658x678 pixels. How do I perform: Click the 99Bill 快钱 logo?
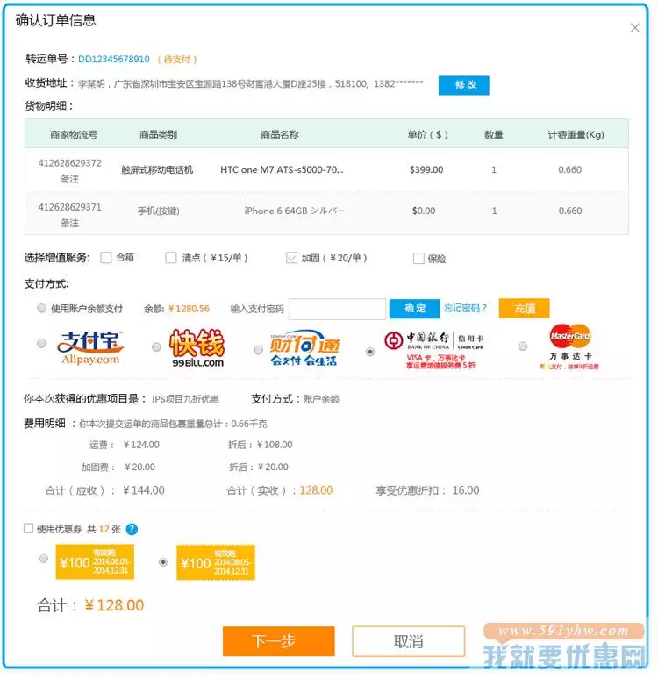[197, 347]
